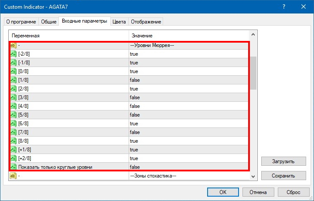
Task: Toggle the false value of the [1/8] level
Action: [135, 80]
